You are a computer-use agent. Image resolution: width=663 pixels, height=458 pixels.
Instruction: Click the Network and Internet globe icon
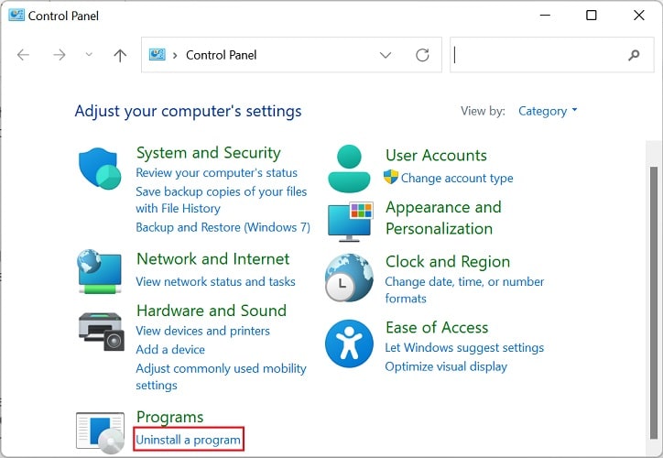(x=100, y=271)
